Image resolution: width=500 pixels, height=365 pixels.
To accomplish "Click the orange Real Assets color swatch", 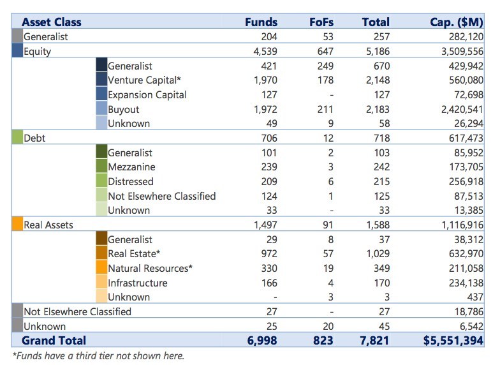I will [17, 225].
